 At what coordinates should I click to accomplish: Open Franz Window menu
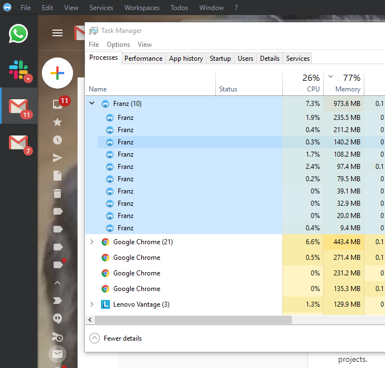(x=211, y=8)
